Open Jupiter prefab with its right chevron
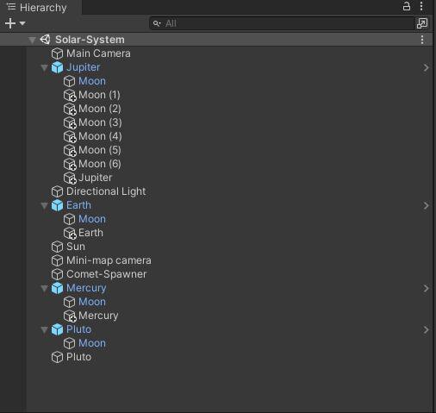This screenshot has height=413, width=436. pyautogui.click(x=426, y=67)
